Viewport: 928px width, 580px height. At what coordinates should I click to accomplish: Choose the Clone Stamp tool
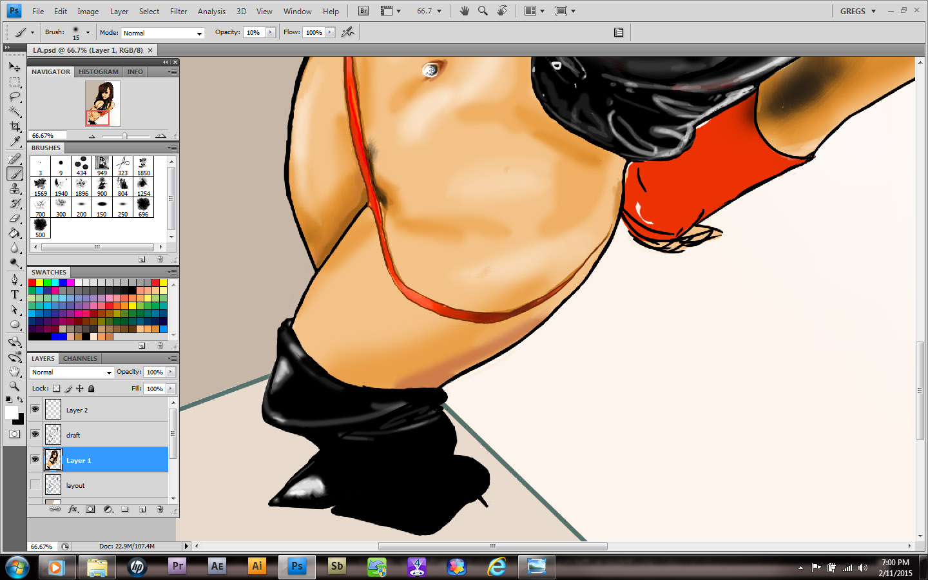tap(15, 188)
